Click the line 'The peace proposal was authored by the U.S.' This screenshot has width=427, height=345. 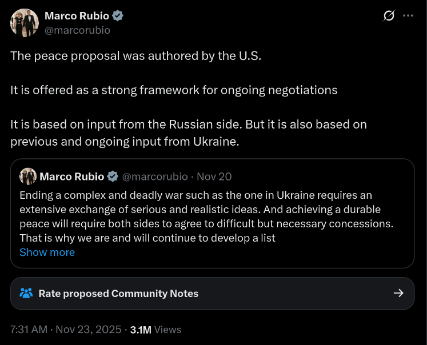tap(136, 56)
